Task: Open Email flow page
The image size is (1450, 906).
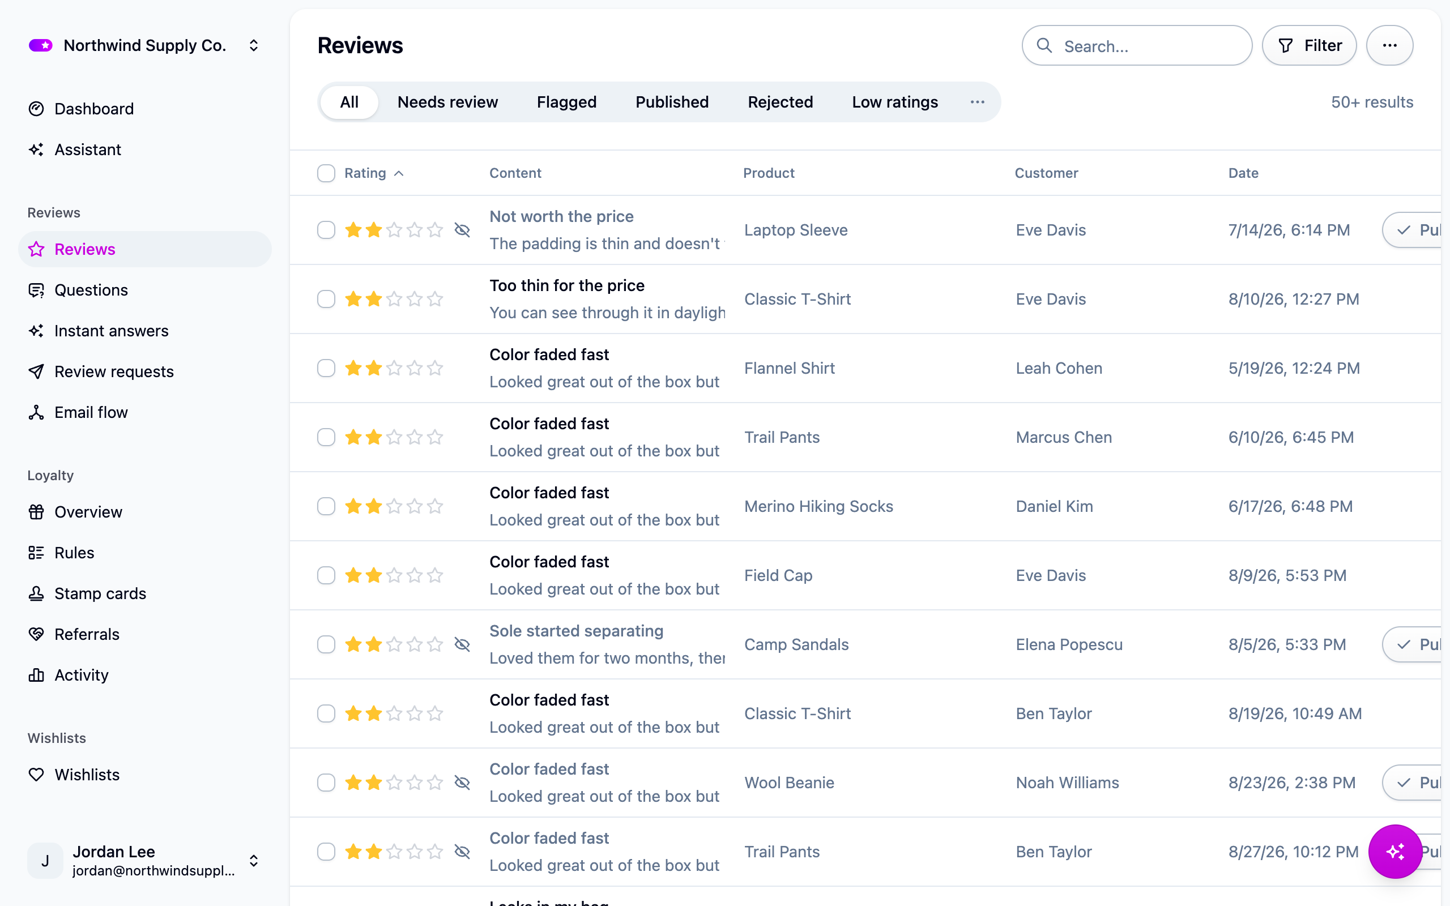Action: [x=144, y=412]
